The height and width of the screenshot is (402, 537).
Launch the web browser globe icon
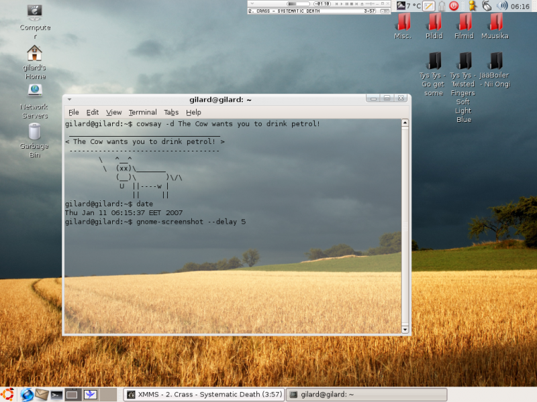tap(27, 395)
